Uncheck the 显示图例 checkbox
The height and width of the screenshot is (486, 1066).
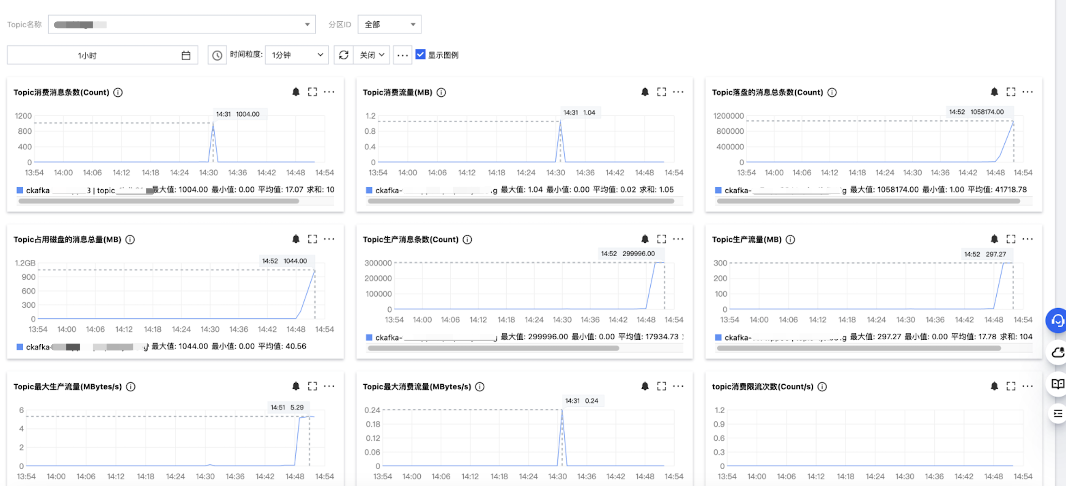click(x=420, y=54)
